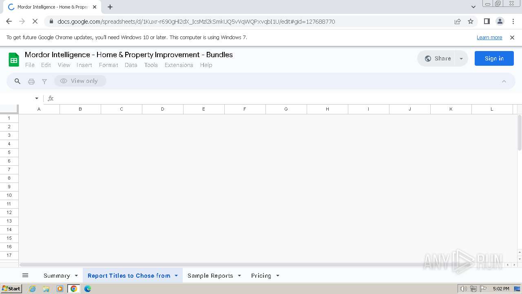
Task: Switch to the Summary sheet tab
Action: point(57,276)
